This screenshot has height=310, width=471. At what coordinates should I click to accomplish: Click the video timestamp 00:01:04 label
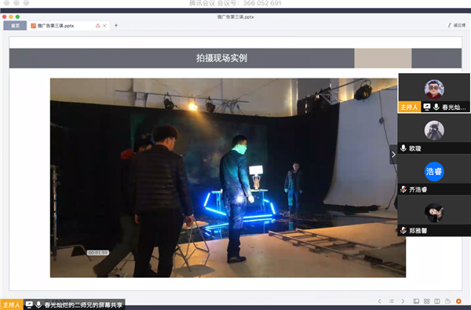click(x=98, y=253)
